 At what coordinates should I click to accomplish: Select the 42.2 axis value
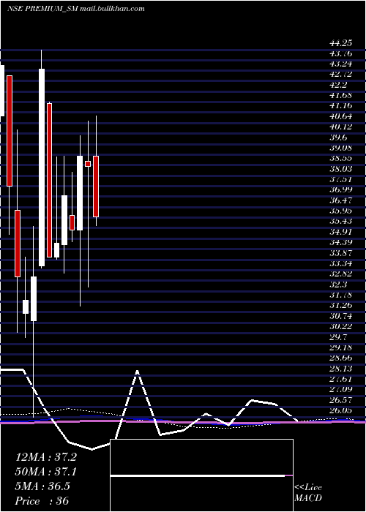337,85
